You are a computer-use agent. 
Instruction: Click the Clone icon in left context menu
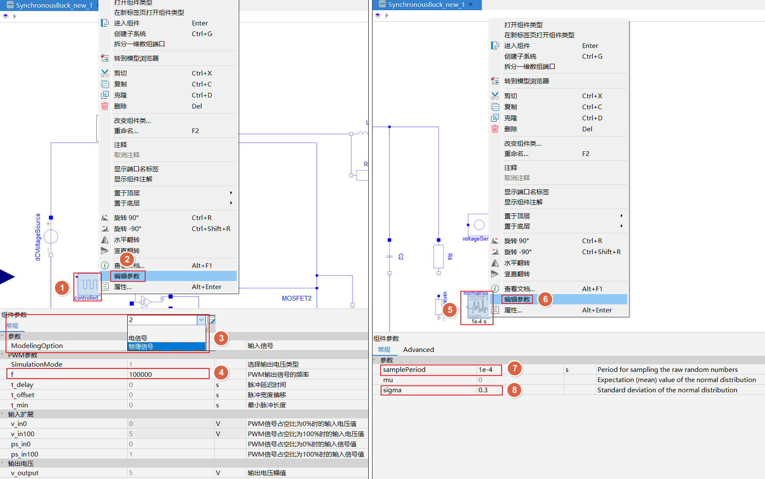(105, 95)
